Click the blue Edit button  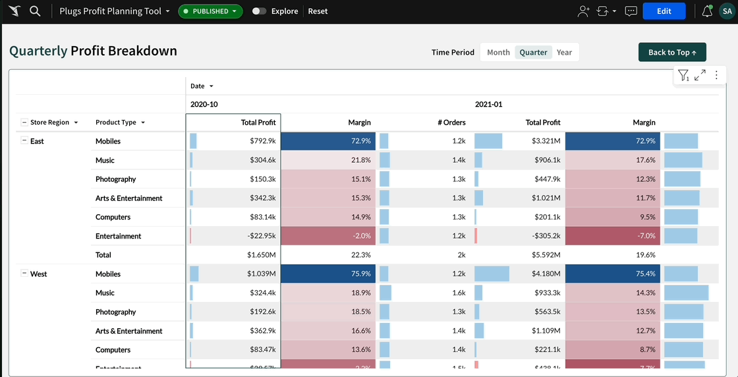(x=664, y=11)
